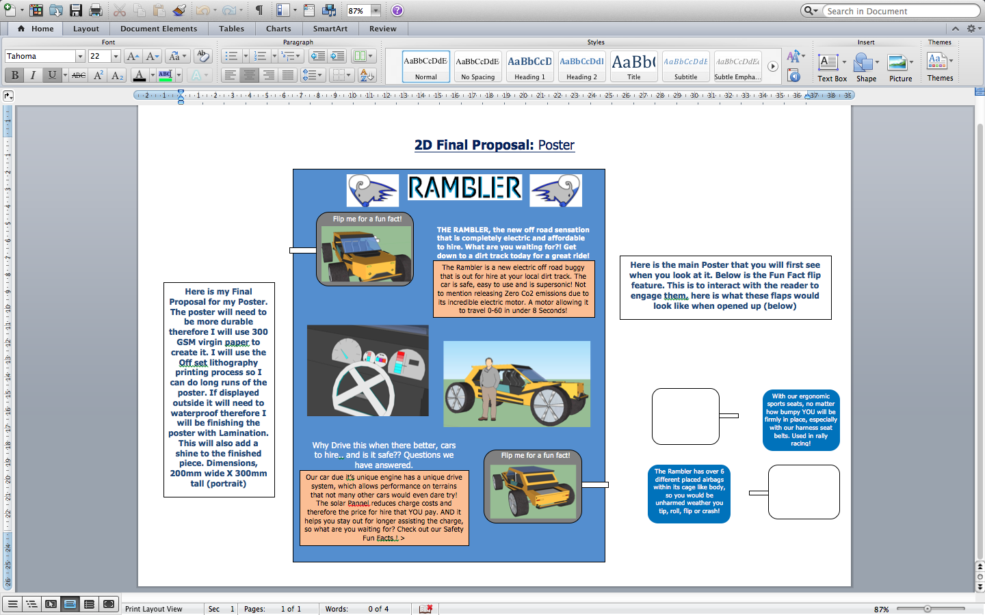This screenshot has width=985, height=615.
Task: Toggle italic formatting
Action: 33,75
